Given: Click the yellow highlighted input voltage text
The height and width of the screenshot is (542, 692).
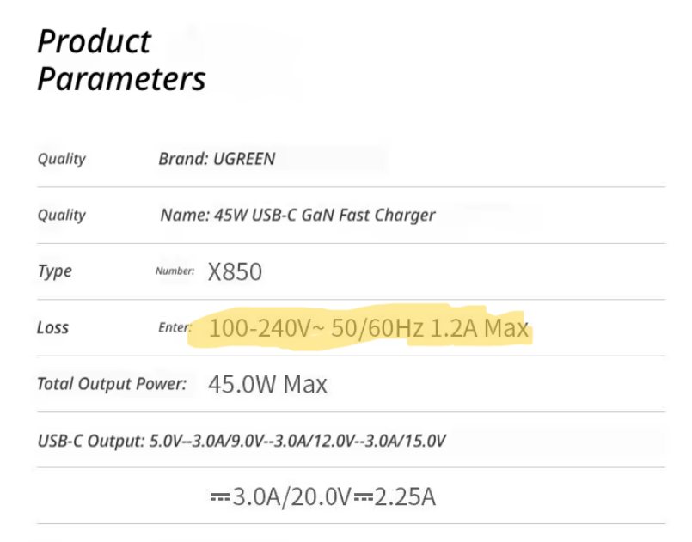Looking at the screenshot, I should (368, 328).
